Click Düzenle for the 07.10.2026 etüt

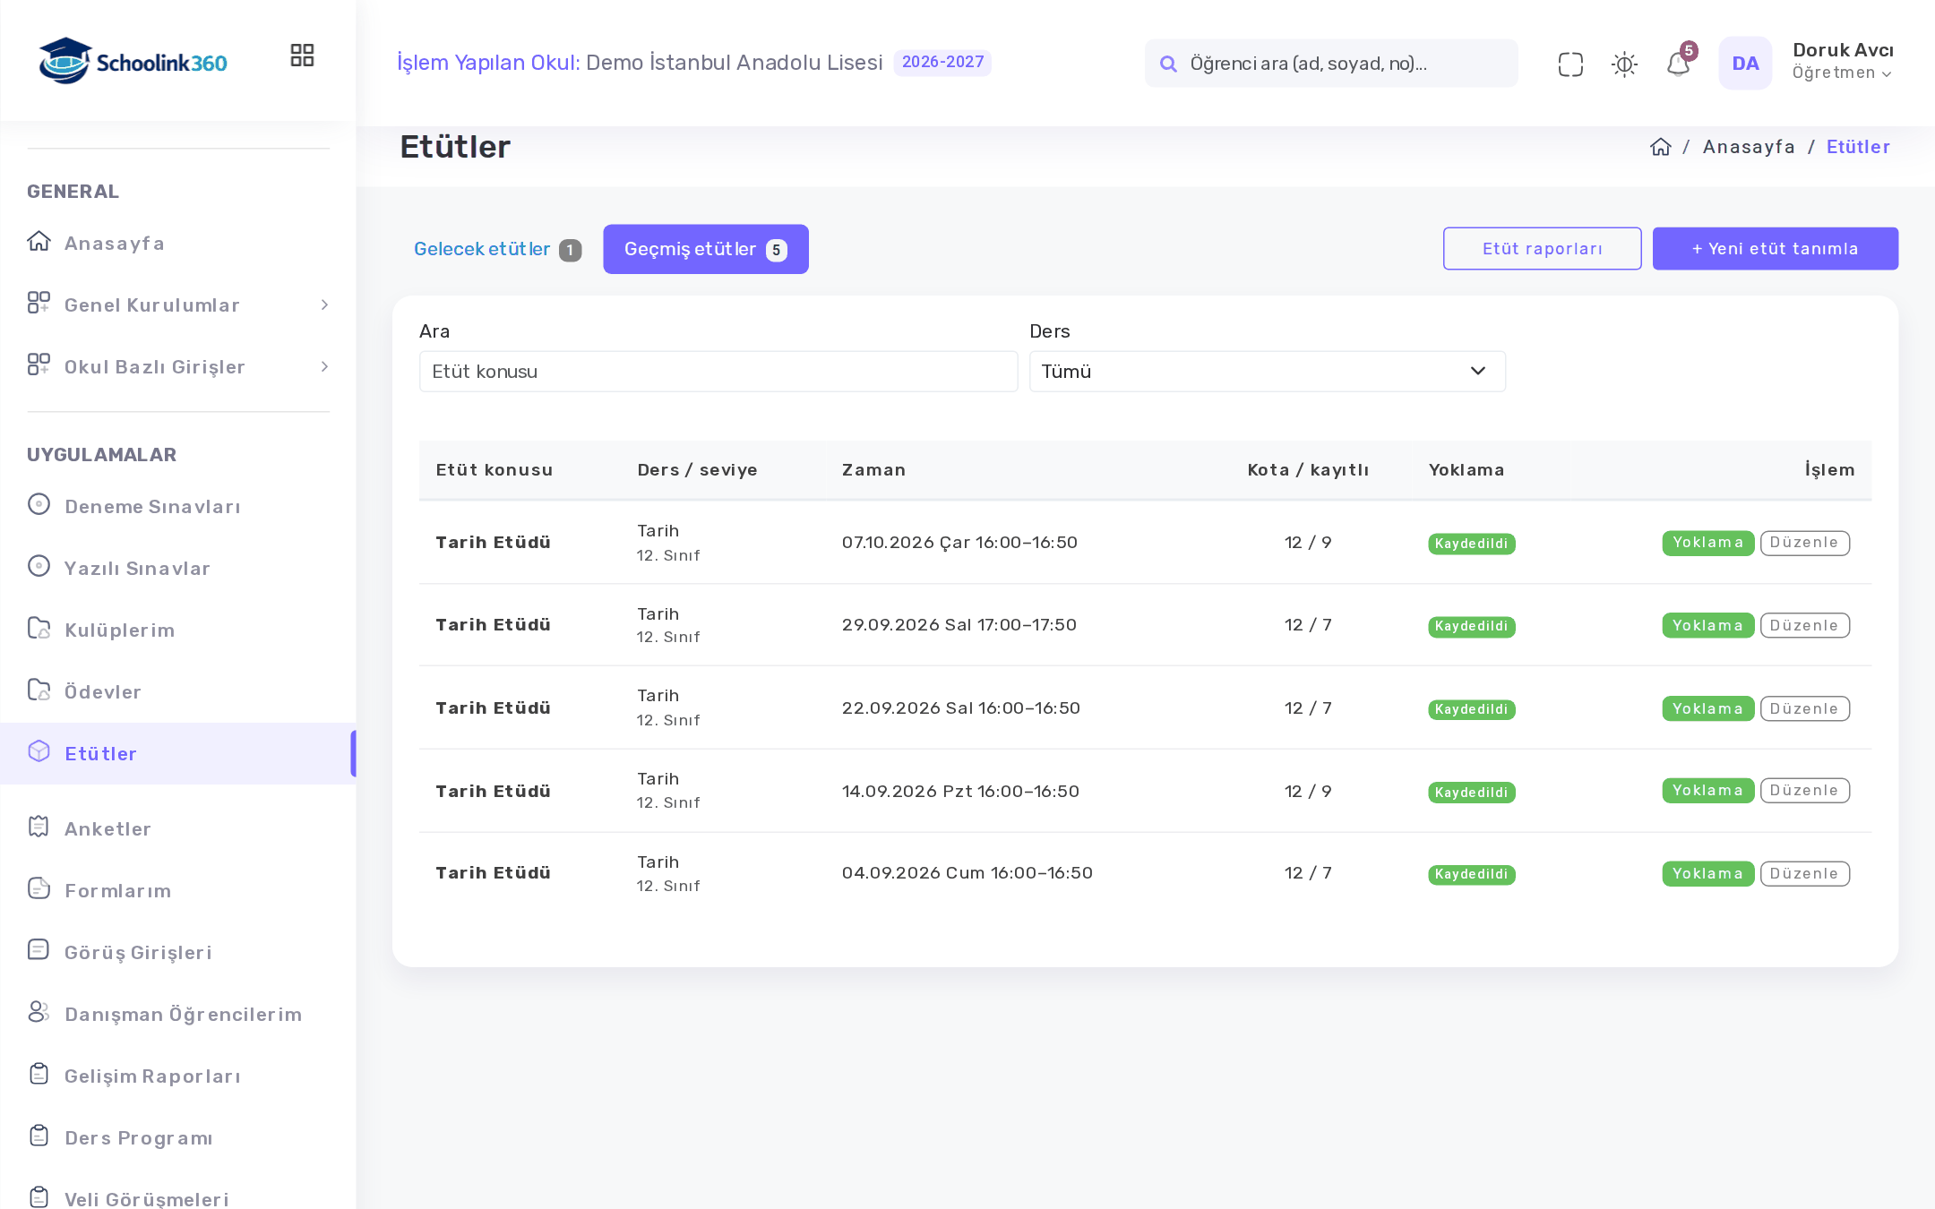(1805, 543)
